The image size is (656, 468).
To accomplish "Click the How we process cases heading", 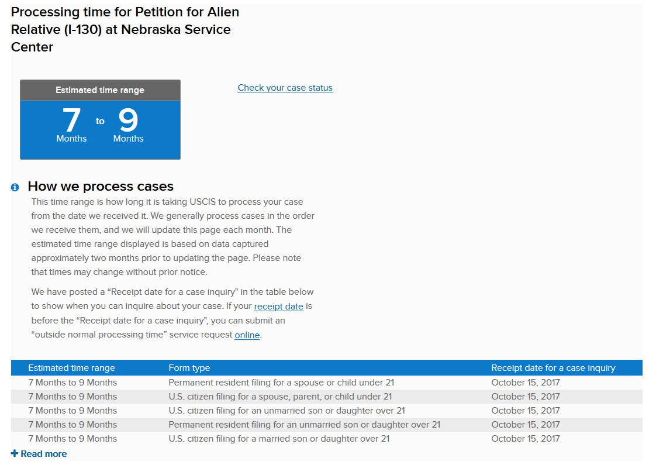I will [x=101, y=186].
